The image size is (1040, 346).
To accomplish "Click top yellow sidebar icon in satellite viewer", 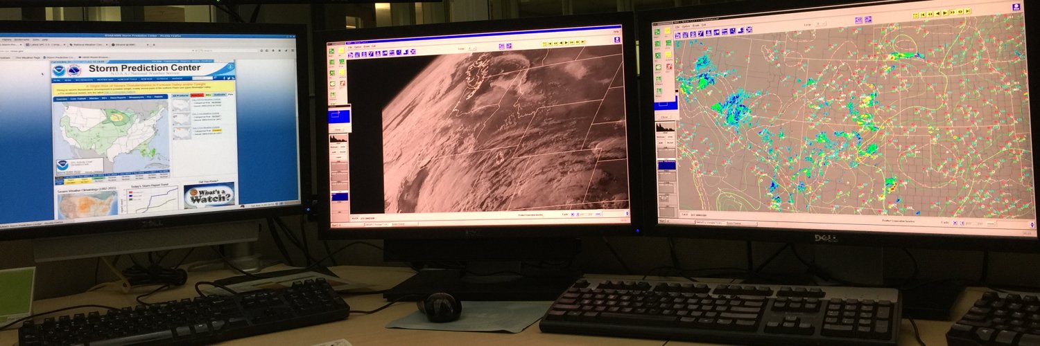I will tap(341, 51).
